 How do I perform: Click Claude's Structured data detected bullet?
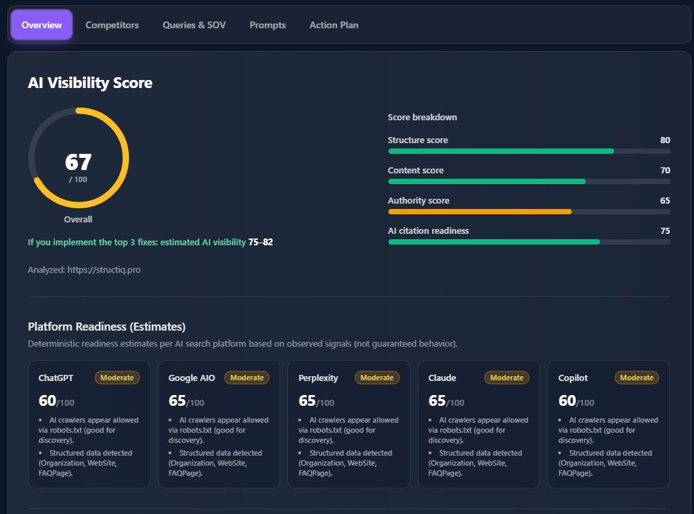pyautogui.click(x=476, y=463)
